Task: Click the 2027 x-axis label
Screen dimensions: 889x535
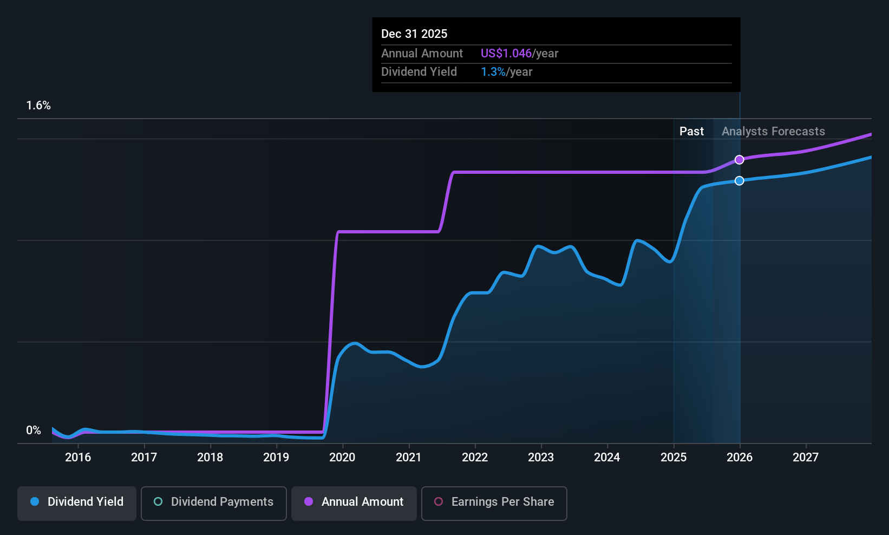Action: (806, 457)
